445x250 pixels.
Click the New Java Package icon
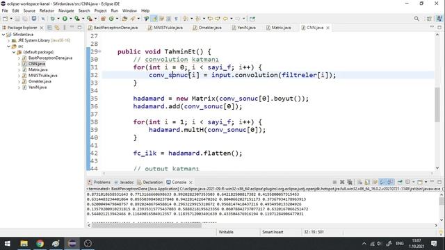103,19
